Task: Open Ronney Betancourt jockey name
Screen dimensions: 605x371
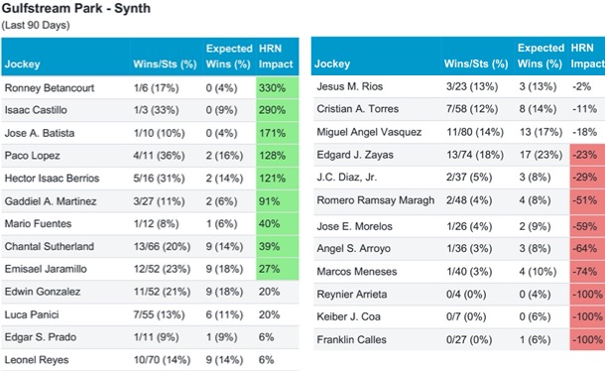Action: click(x=50, y=88)
